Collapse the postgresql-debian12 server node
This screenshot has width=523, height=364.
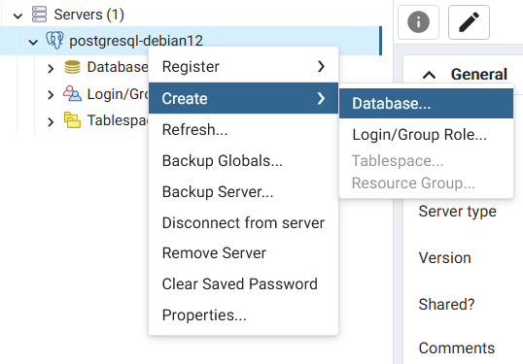click(x=33, y=43)
